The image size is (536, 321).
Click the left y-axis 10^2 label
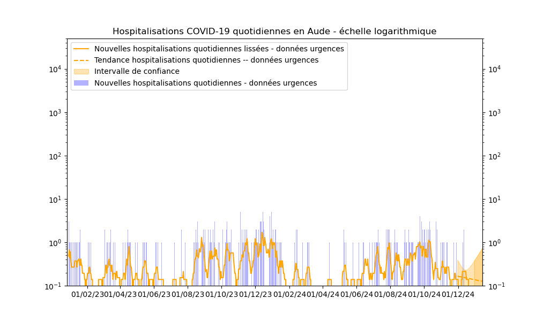pos(55,156)
